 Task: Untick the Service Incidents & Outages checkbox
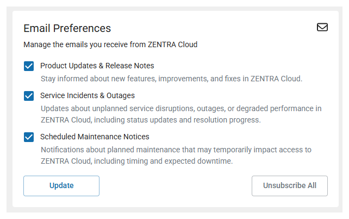(x=29, y=96)
